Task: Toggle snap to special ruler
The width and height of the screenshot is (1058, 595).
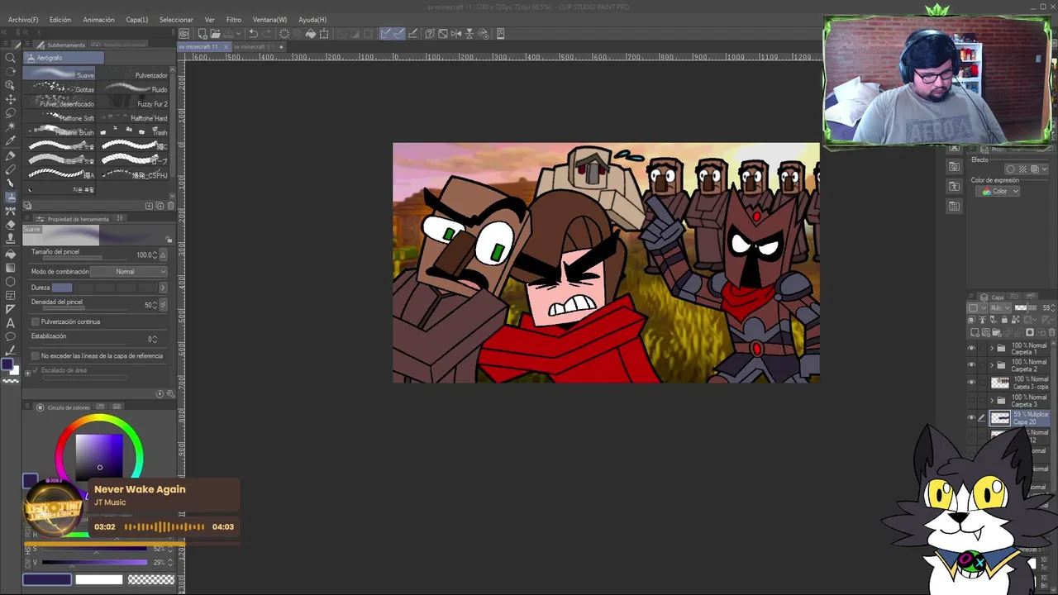Action: 399,34
